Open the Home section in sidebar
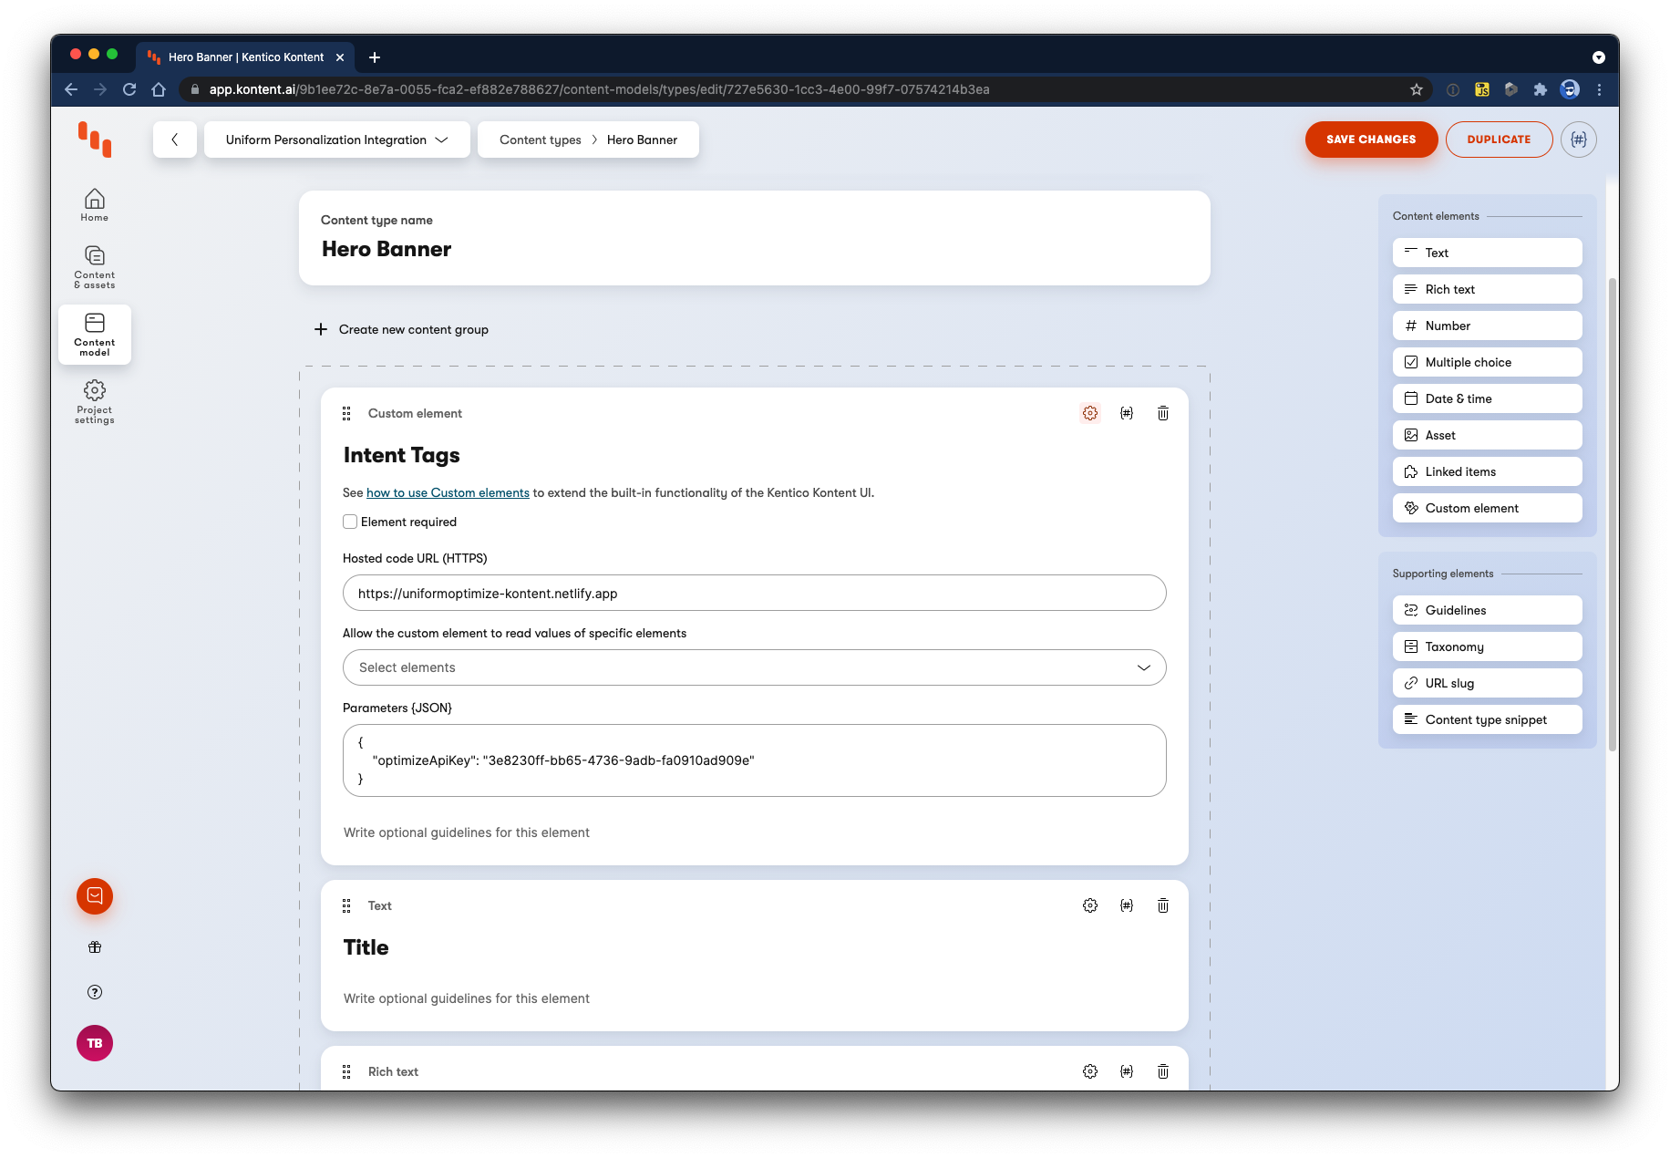Screen dimensions: 1670x1158 point(95,205)
